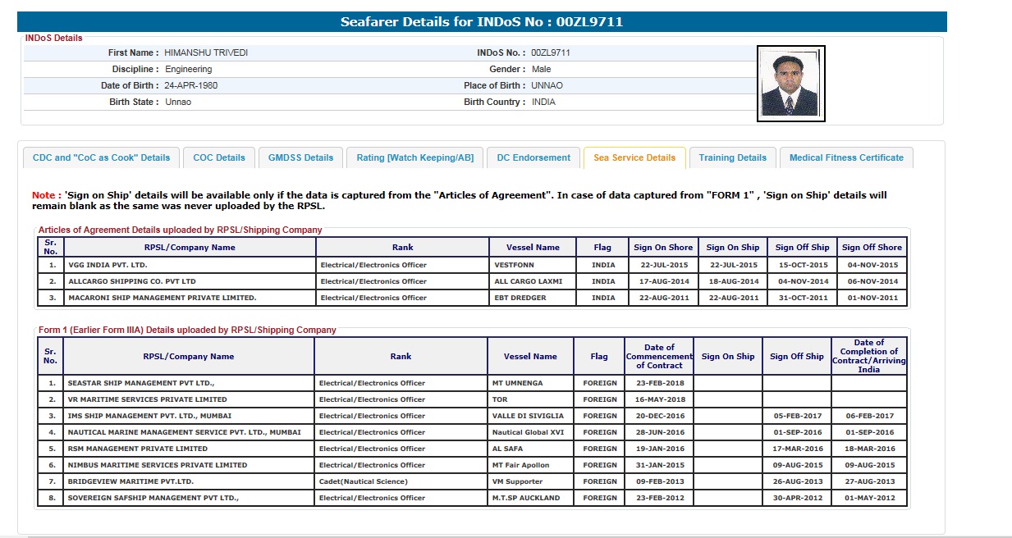Click the Date of Commencement of Contract header
Image resolution: width=1012 pixels, height=538 pixels.
(659, 357)
